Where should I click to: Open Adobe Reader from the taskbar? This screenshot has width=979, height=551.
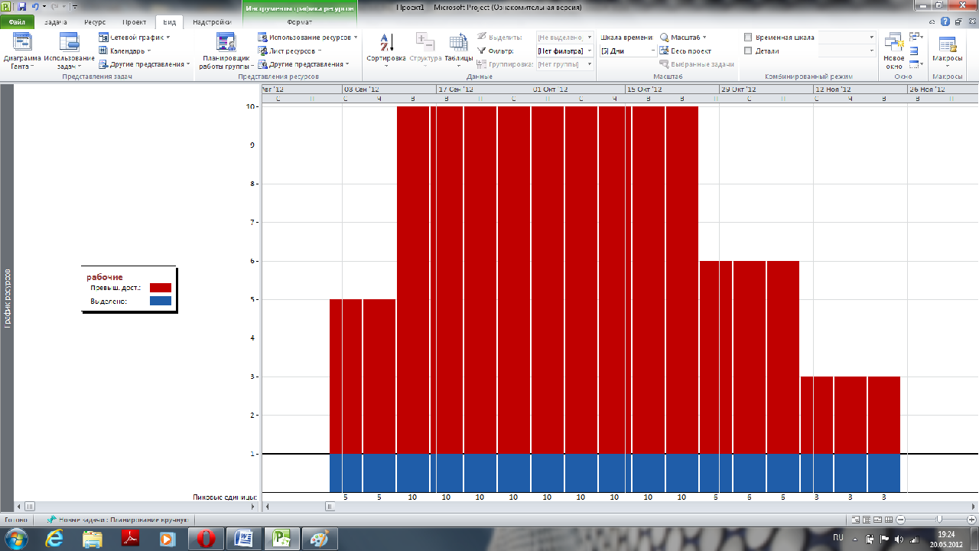point(130,539)
